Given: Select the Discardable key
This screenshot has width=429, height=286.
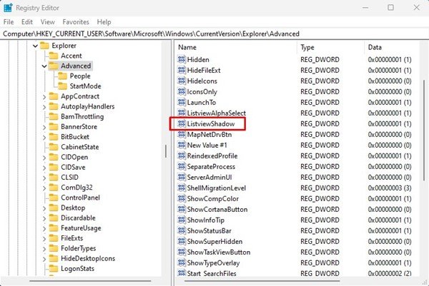Looking at the screenshot, I should (78, 218).
